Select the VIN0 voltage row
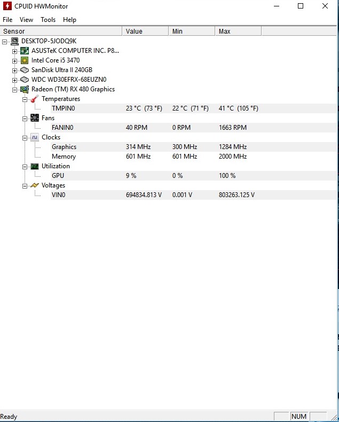This screenshot has height=422, width=339. pyautogui.click(x=193, y=195)
